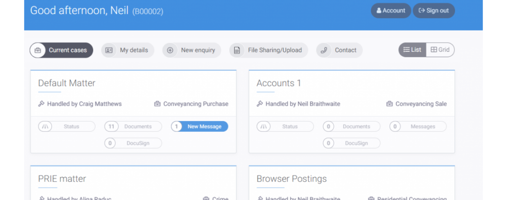
Task: Start a New enquiry
Action: pos(192,50)
